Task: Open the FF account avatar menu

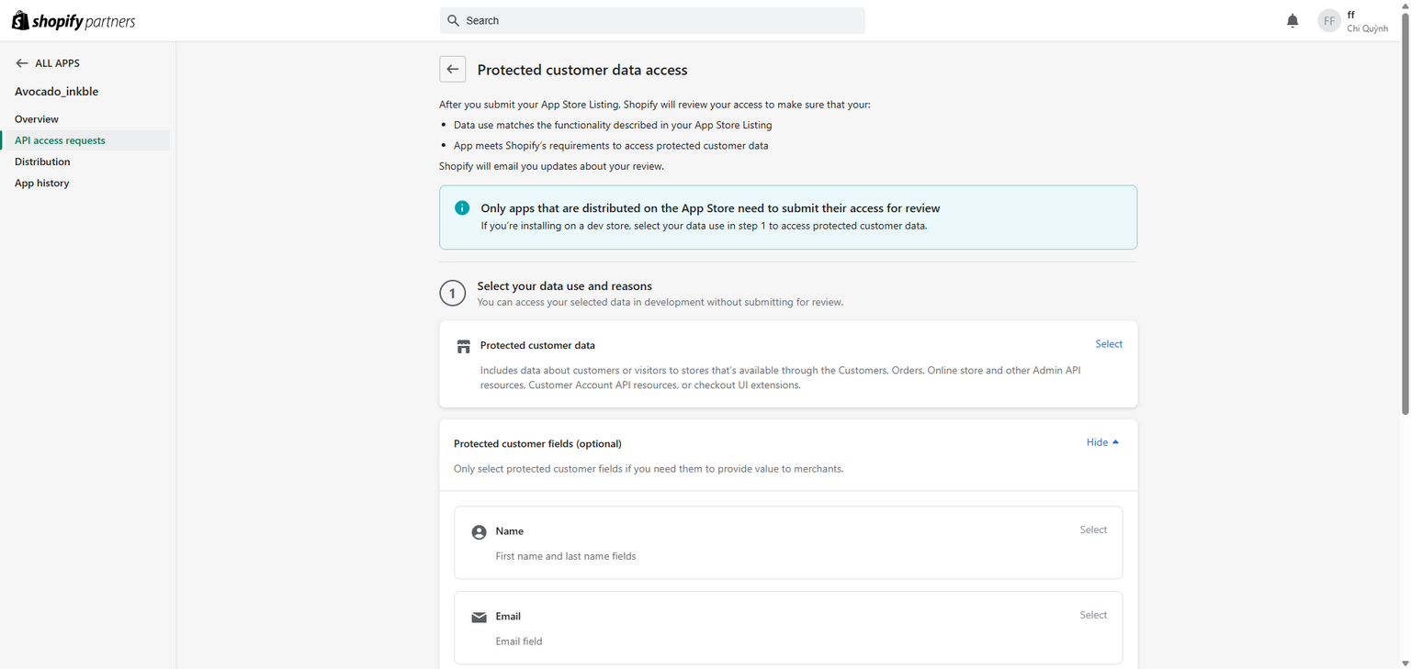Action: tap(1329, 20)
